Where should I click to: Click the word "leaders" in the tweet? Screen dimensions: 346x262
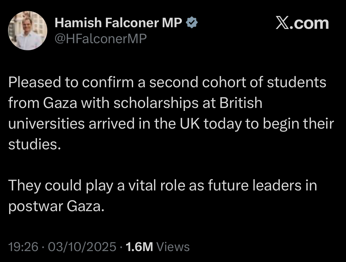(277, 185)
